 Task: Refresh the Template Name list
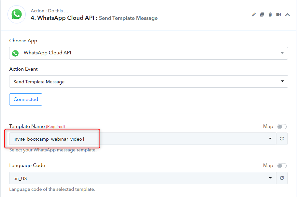tap(282, 139)
